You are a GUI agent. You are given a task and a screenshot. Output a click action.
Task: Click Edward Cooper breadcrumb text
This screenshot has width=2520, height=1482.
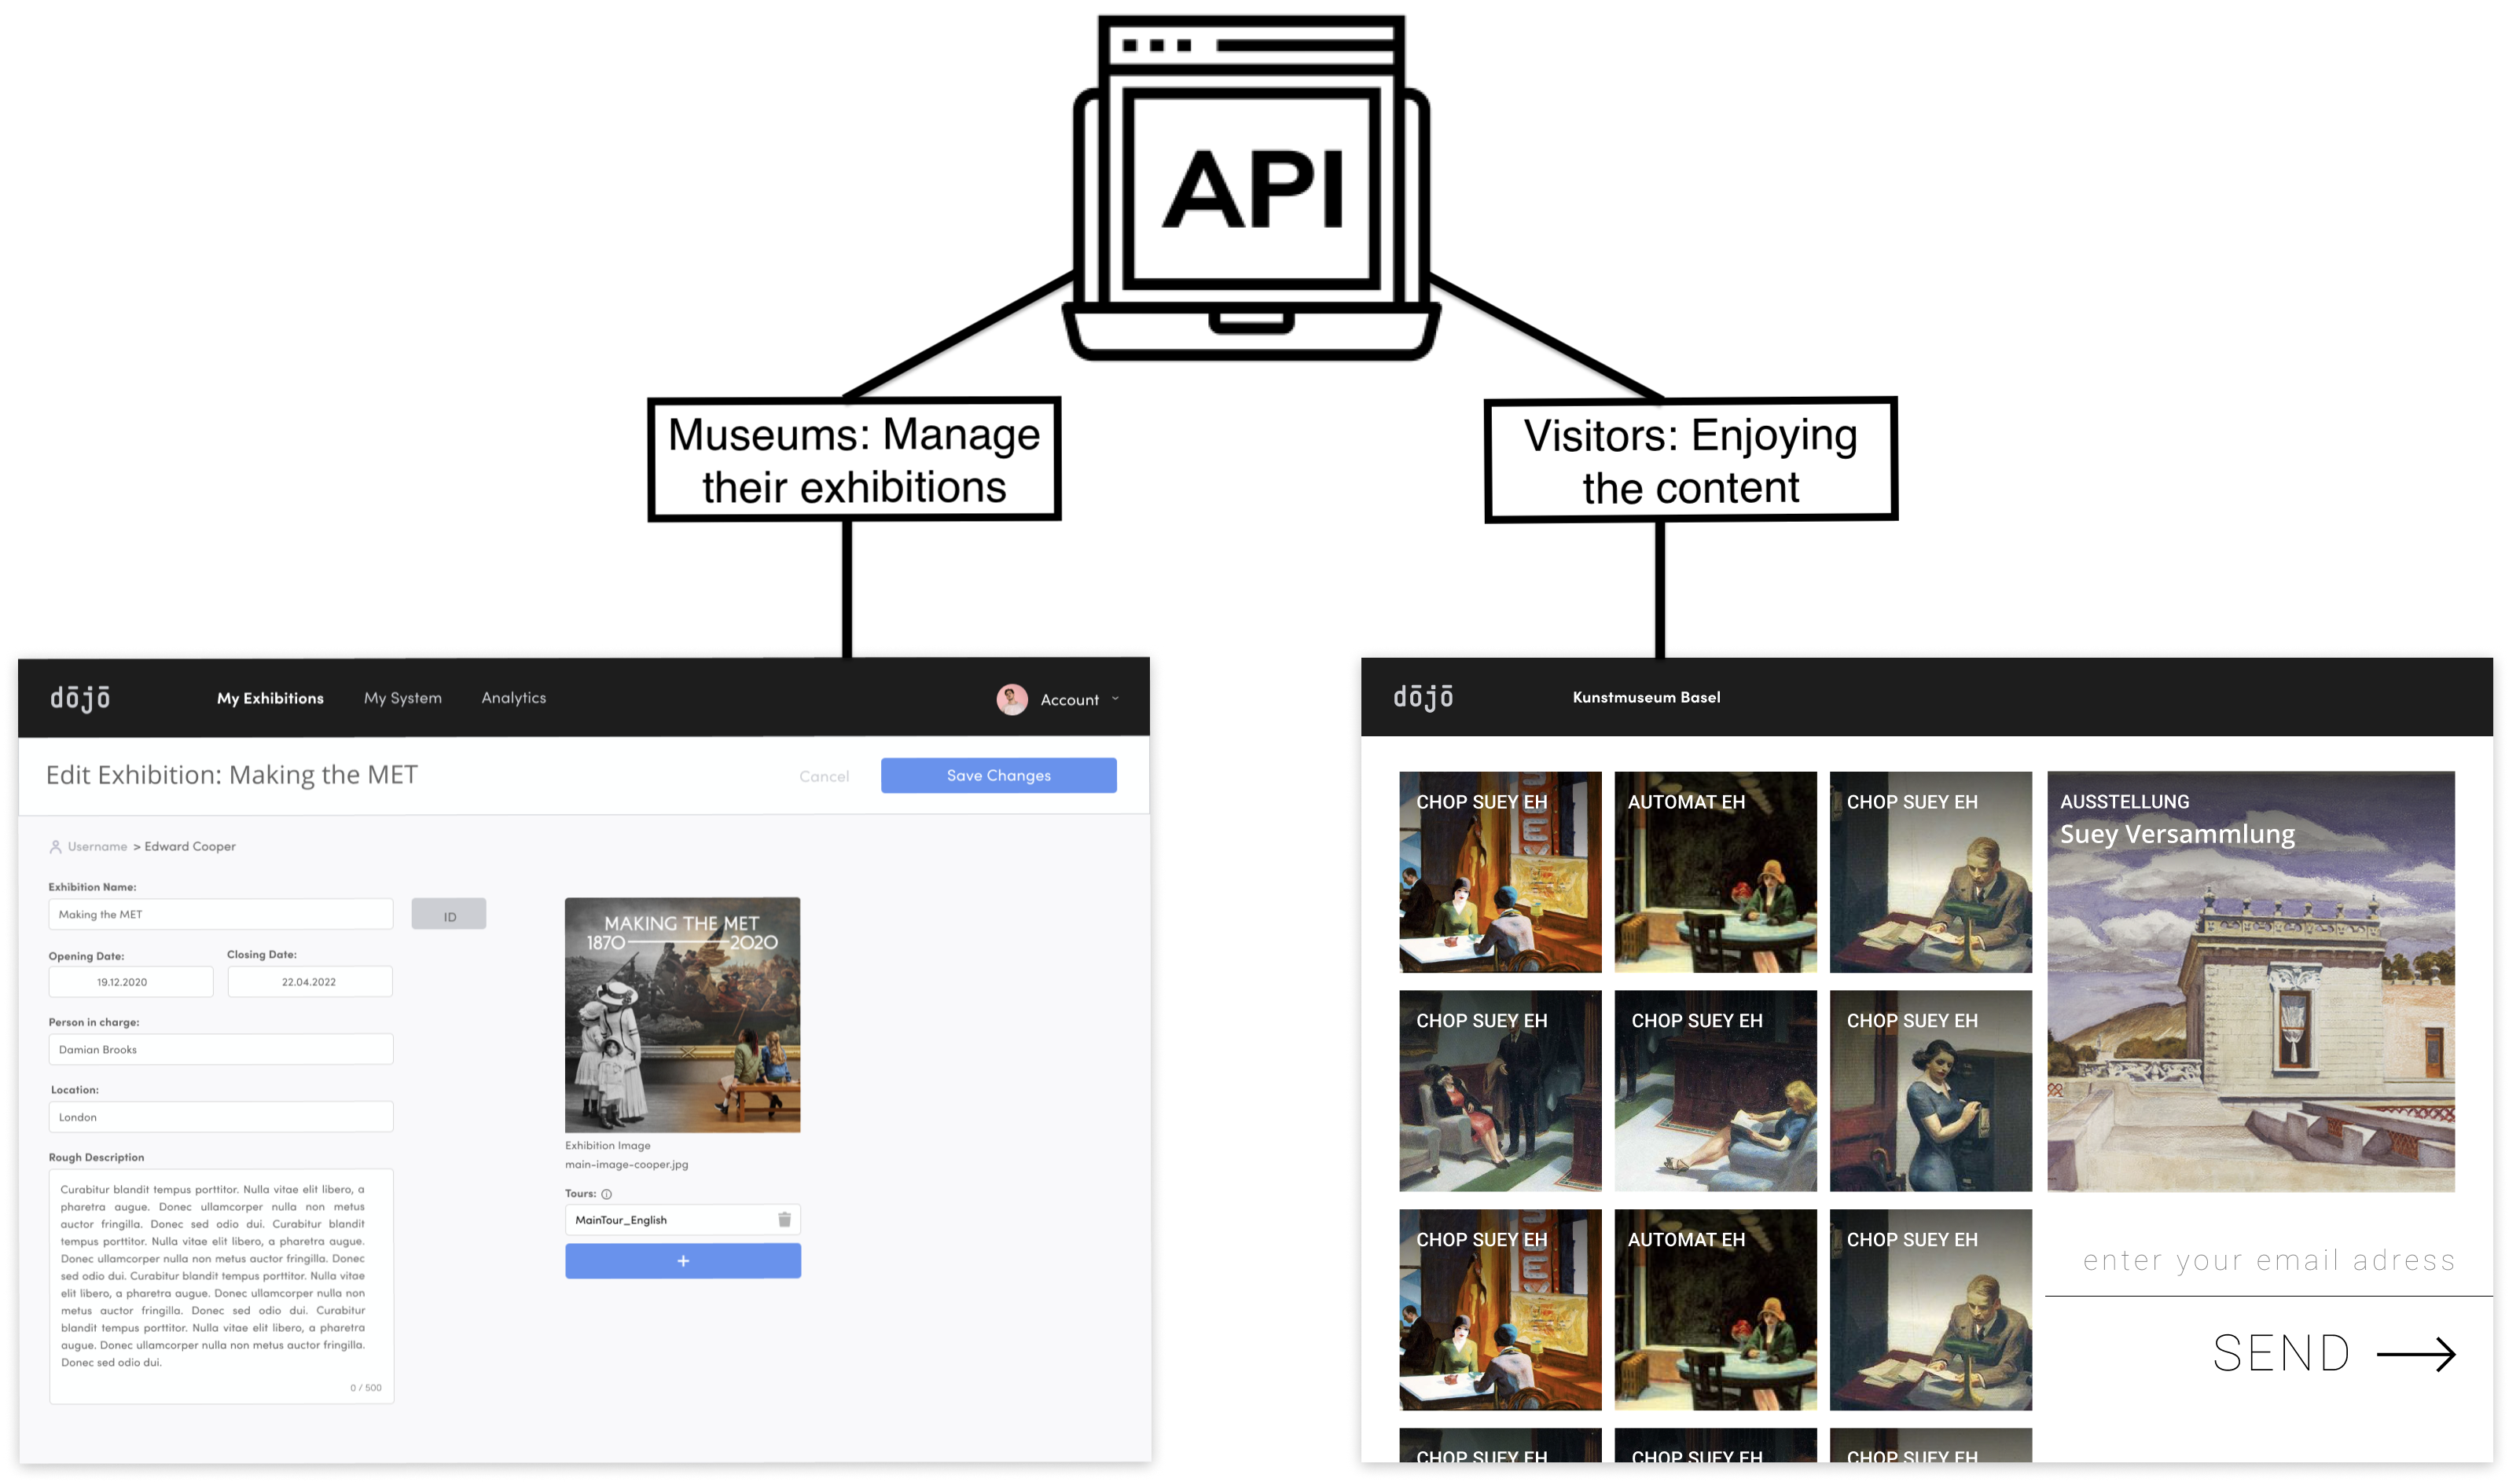point(190,846)
